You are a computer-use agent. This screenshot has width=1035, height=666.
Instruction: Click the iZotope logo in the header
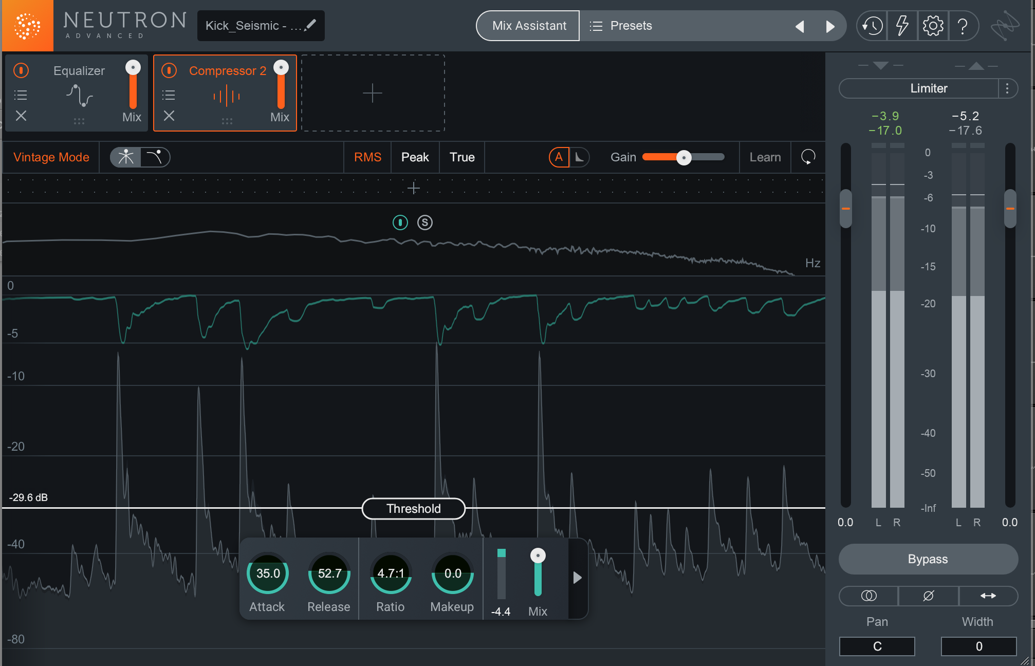point(1005,26)
